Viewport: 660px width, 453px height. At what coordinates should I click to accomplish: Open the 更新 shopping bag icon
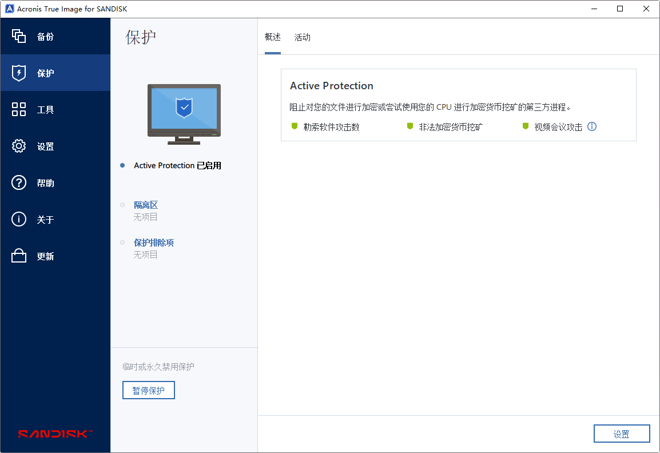[18, 256]
